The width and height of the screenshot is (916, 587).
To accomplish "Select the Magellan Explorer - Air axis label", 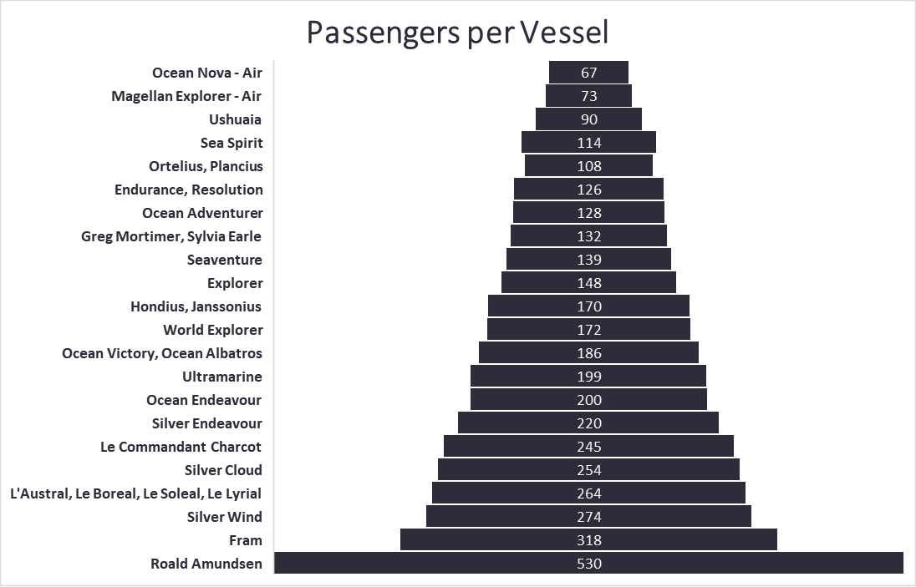I will click(186, 96).
